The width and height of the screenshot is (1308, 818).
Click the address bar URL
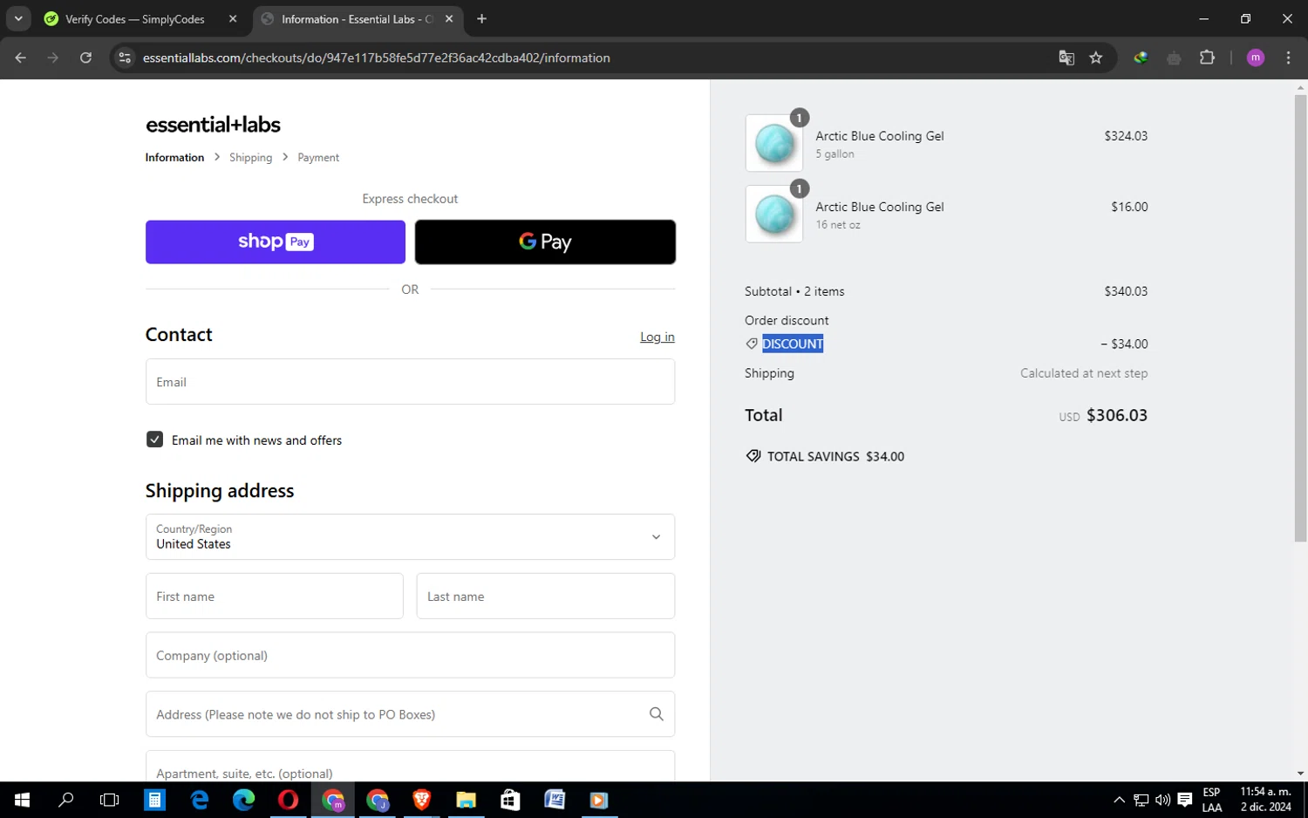coord(376,58)
